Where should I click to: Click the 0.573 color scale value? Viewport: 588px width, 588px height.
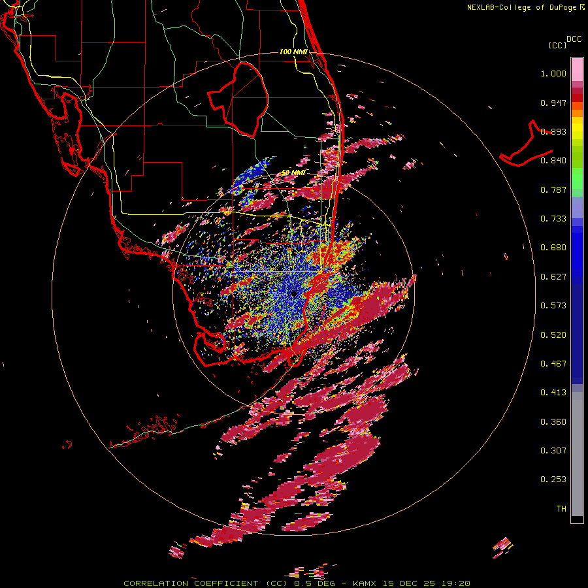553,306
